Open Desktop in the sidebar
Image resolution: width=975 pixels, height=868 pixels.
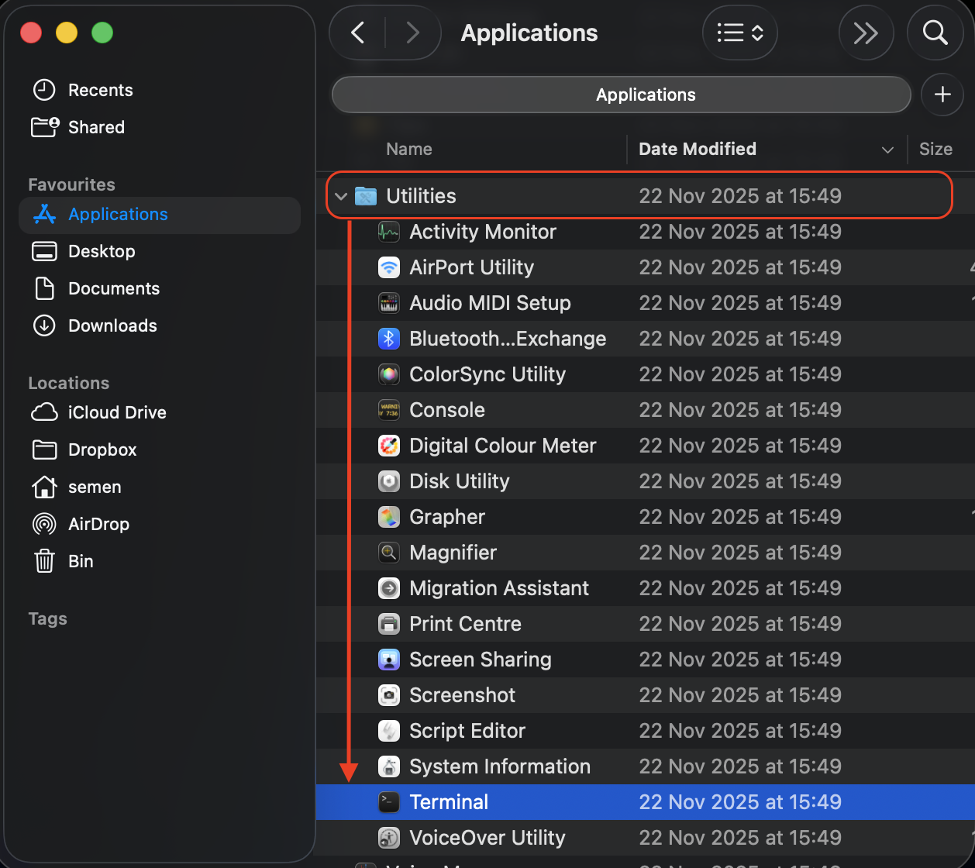pyautogui.click(x=160, y=251)
